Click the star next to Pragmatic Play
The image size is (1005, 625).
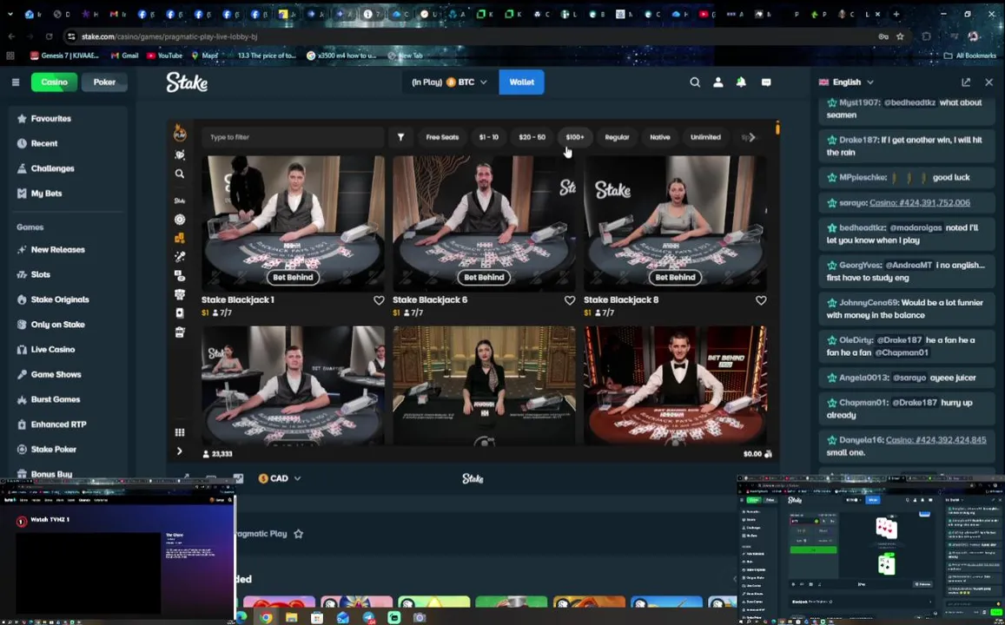point(299,534)
